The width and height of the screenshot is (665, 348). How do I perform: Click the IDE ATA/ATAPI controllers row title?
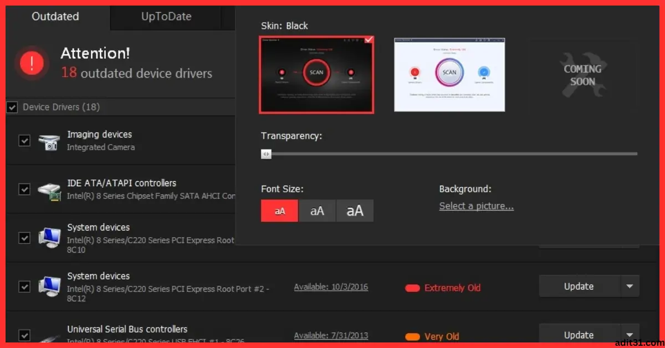tap(122, 183)
